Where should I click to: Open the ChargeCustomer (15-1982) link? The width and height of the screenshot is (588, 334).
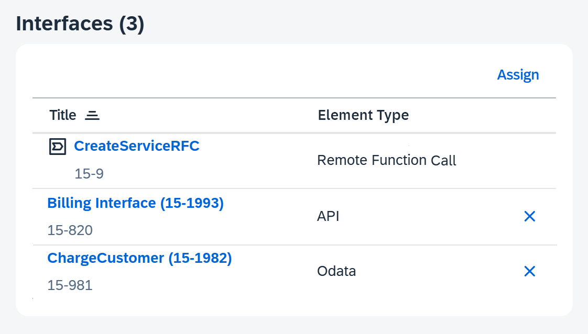[139, 258]
